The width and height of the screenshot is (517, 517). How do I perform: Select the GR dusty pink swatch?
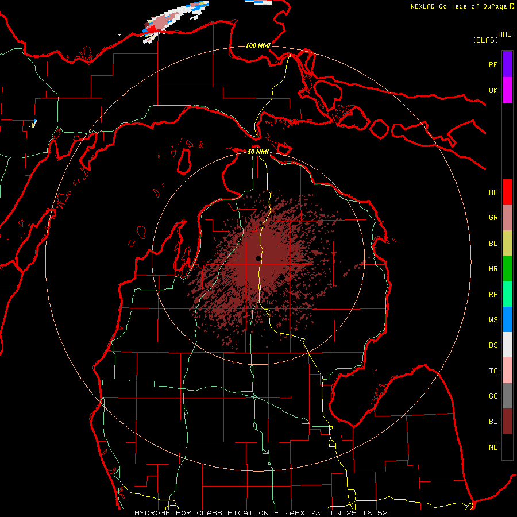507,217
